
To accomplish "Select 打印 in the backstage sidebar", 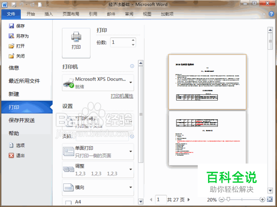I will (27, 107).
